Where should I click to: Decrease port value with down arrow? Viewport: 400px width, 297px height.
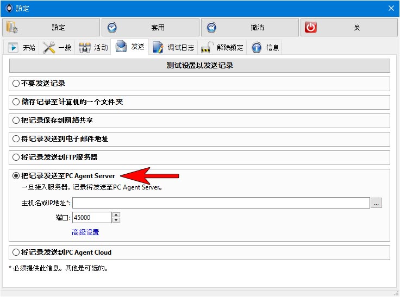pos(116,220)
